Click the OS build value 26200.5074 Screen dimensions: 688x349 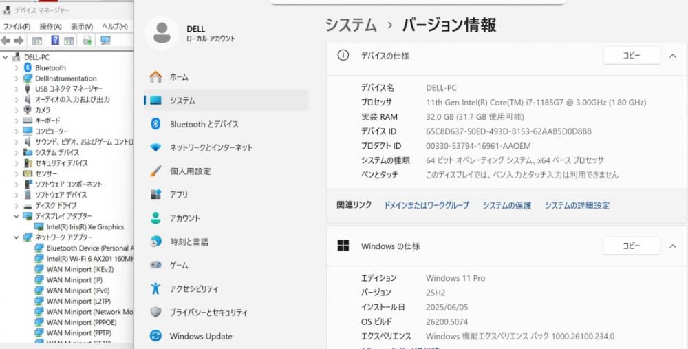click(447, 321)
